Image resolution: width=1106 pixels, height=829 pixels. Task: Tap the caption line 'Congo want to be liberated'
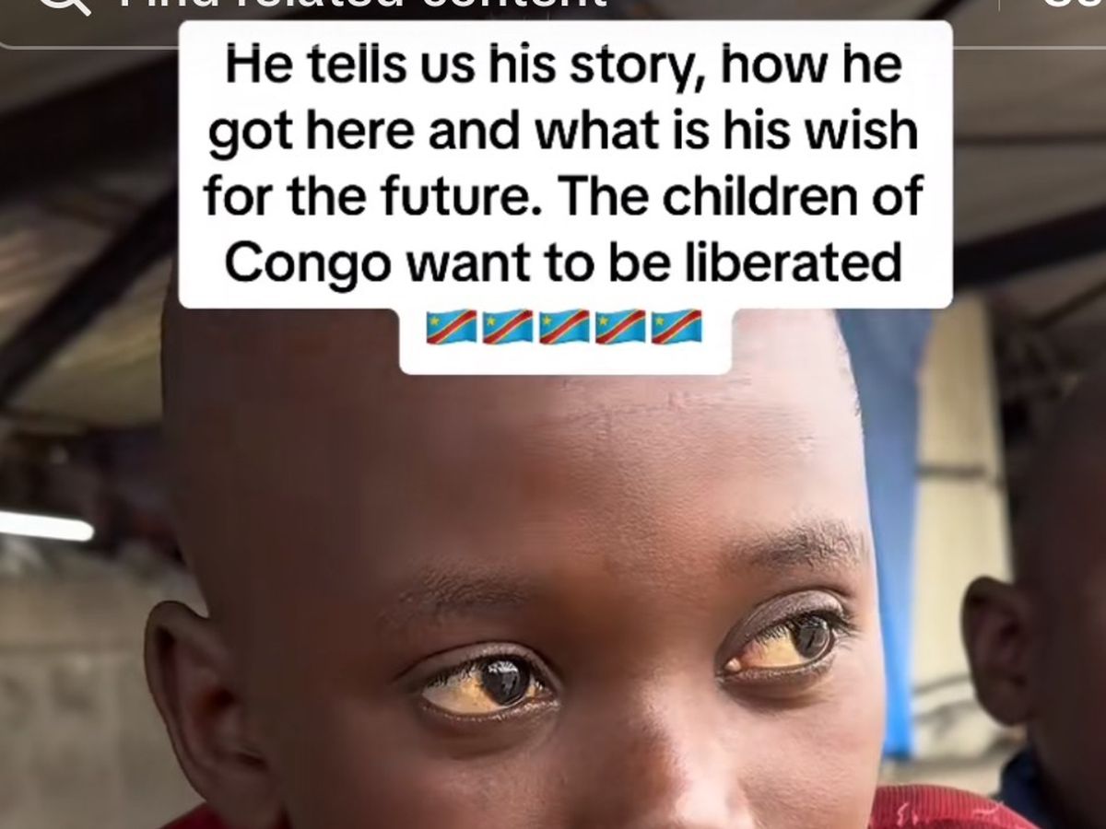(562, 262)
